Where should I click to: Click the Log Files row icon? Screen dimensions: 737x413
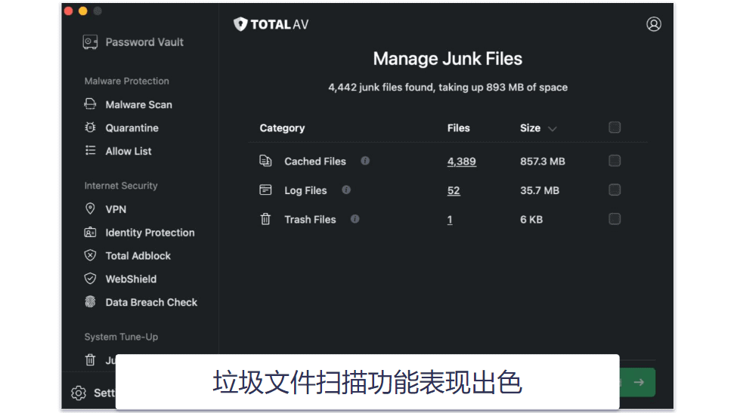[x=265, y=190]
